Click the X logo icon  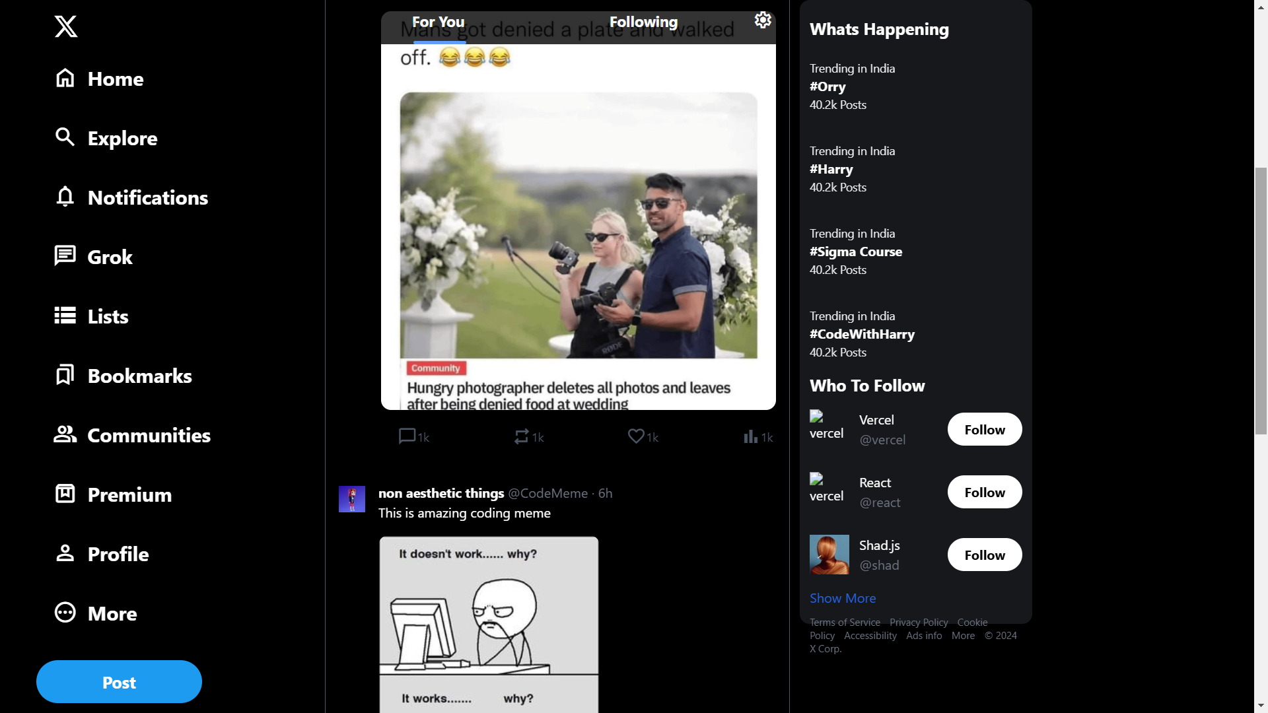click(66, 26)
